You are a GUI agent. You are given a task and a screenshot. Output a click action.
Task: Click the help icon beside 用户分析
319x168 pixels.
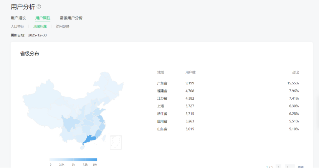pyautogui.click(x=39, y=7)
